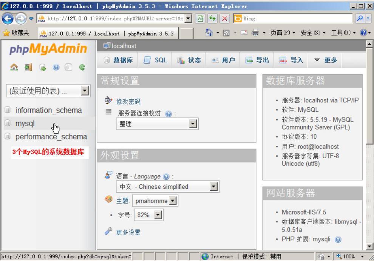
Task: Open the 导入 tab
Action: 291,60
